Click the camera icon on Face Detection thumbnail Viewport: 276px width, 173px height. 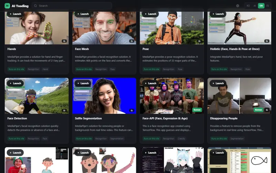(64, 110)
